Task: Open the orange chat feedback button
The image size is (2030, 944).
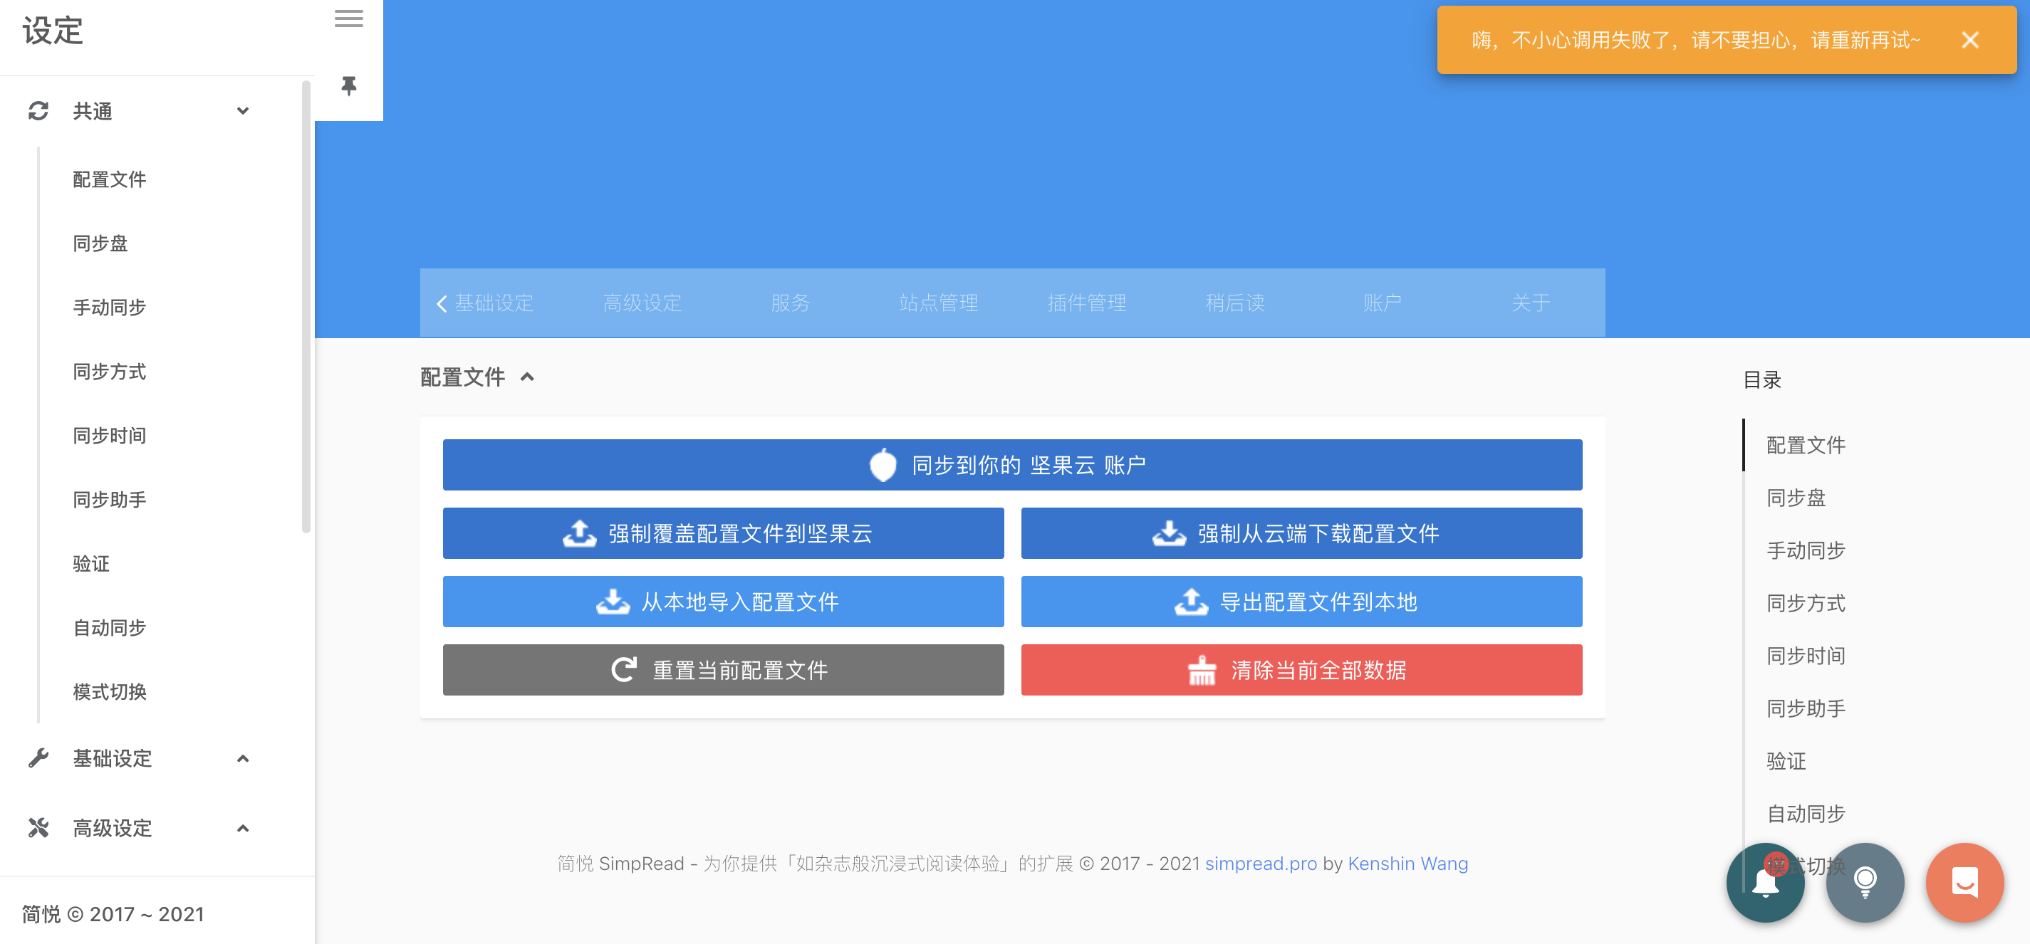Action: [x=1964, y=883]
